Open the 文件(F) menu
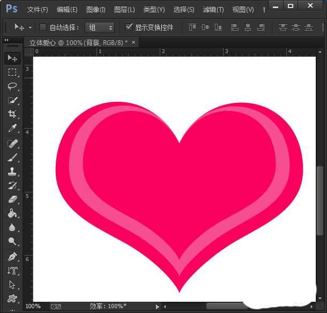 tap(37, 10)
